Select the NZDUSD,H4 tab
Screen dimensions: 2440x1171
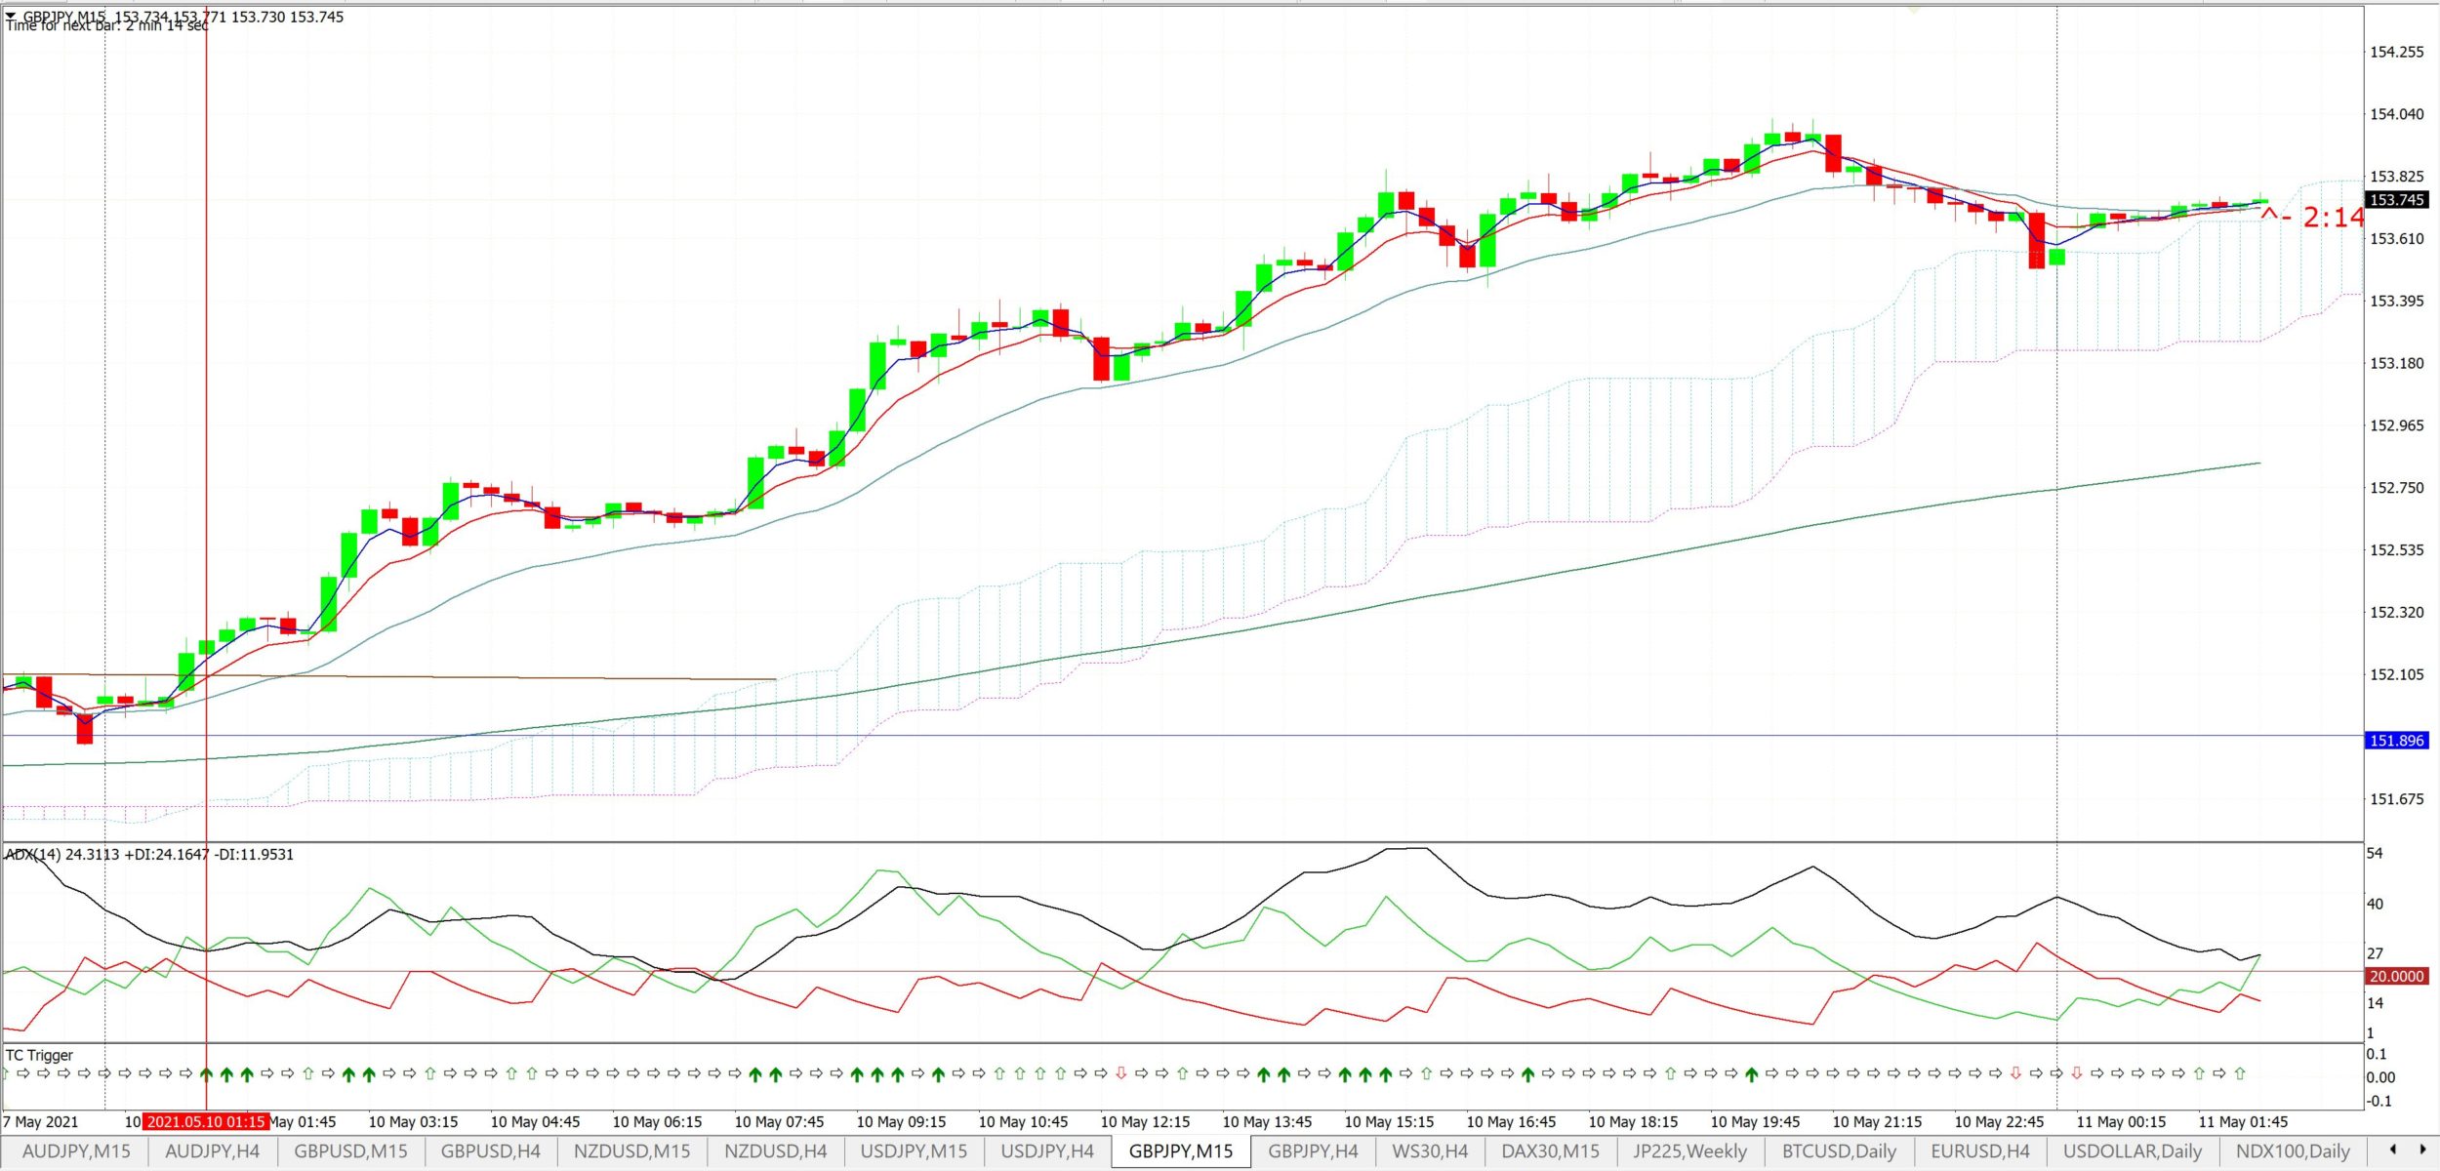tap(776, 1151)
